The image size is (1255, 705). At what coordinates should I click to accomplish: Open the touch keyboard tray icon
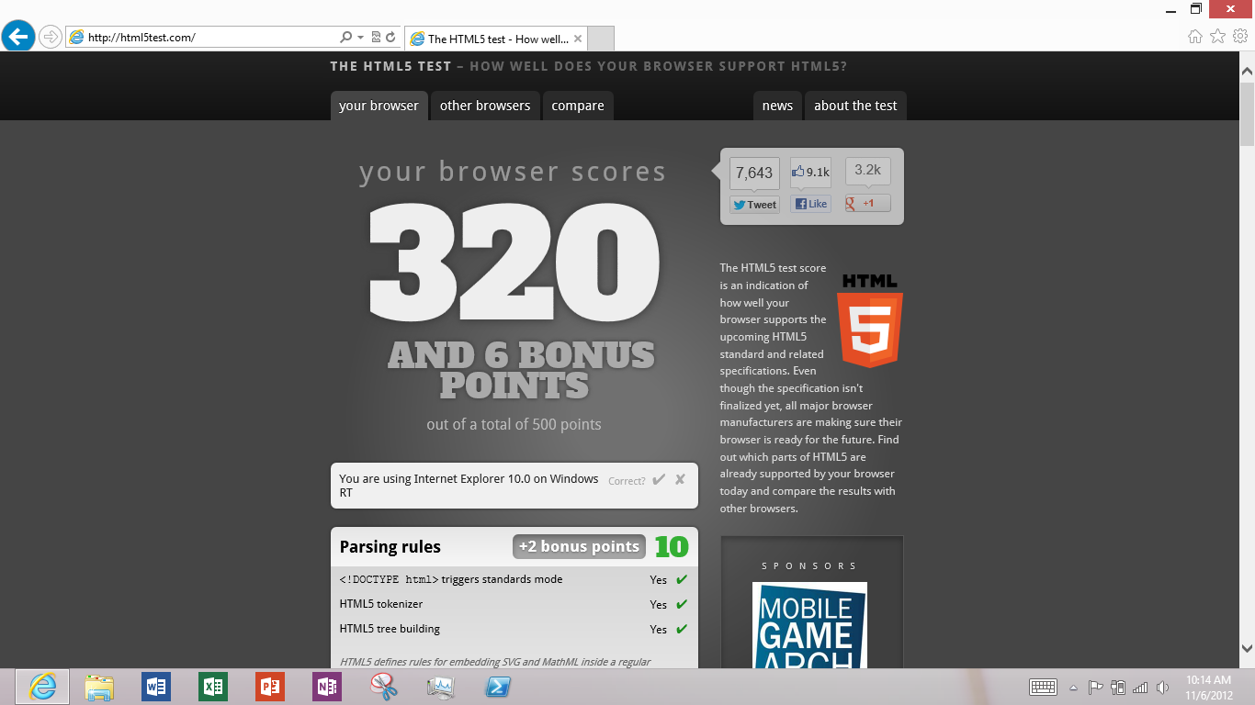tap(1043, 688)
